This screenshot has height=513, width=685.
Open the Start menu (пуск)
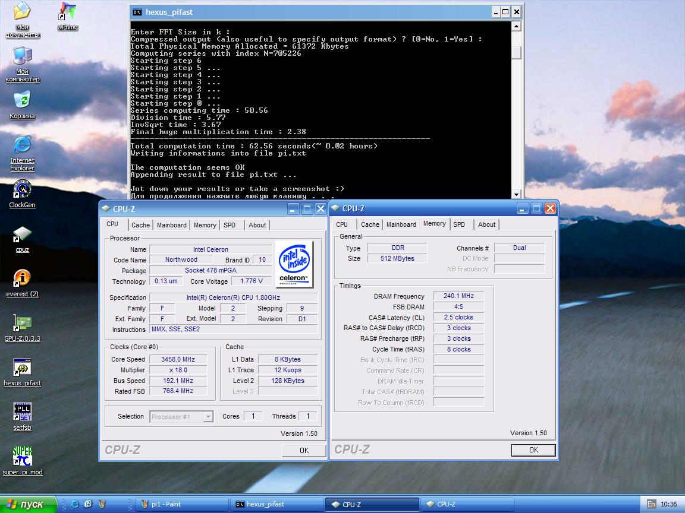point(29,504)
